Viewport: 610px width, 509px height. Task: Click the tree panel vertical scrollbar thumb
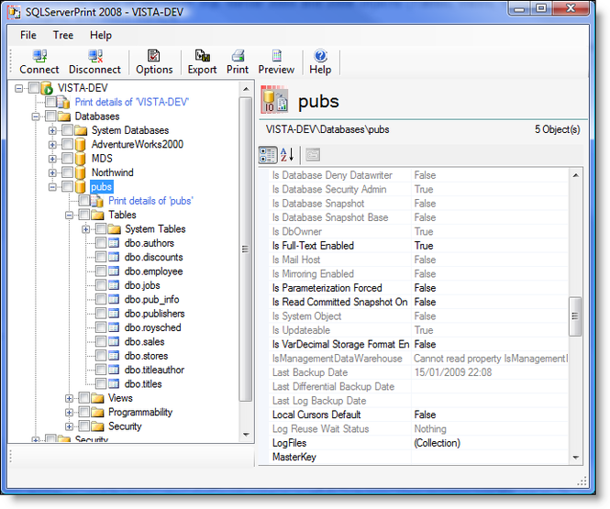pyautogui.click(x=246, y=249)
